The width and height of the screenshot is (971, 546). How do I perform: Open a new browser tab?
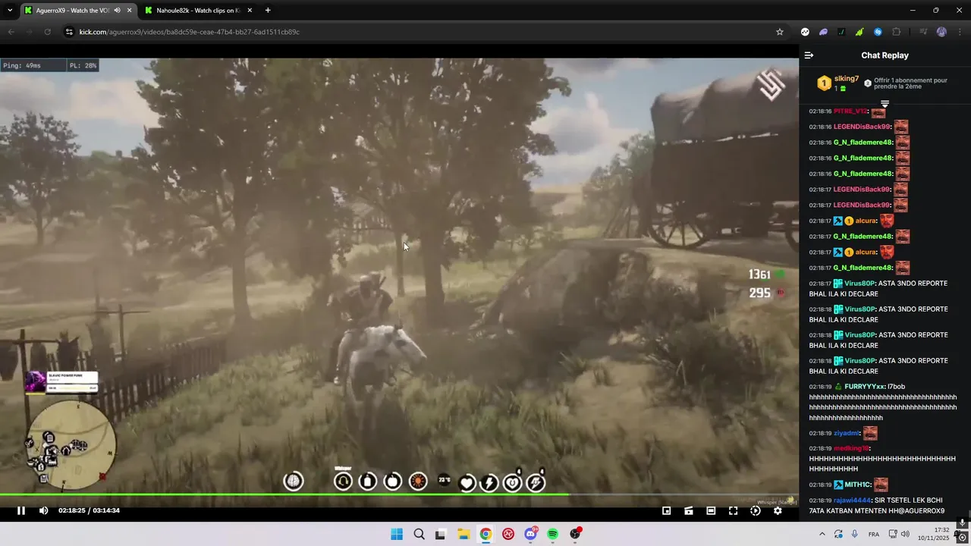coord(268,11)
